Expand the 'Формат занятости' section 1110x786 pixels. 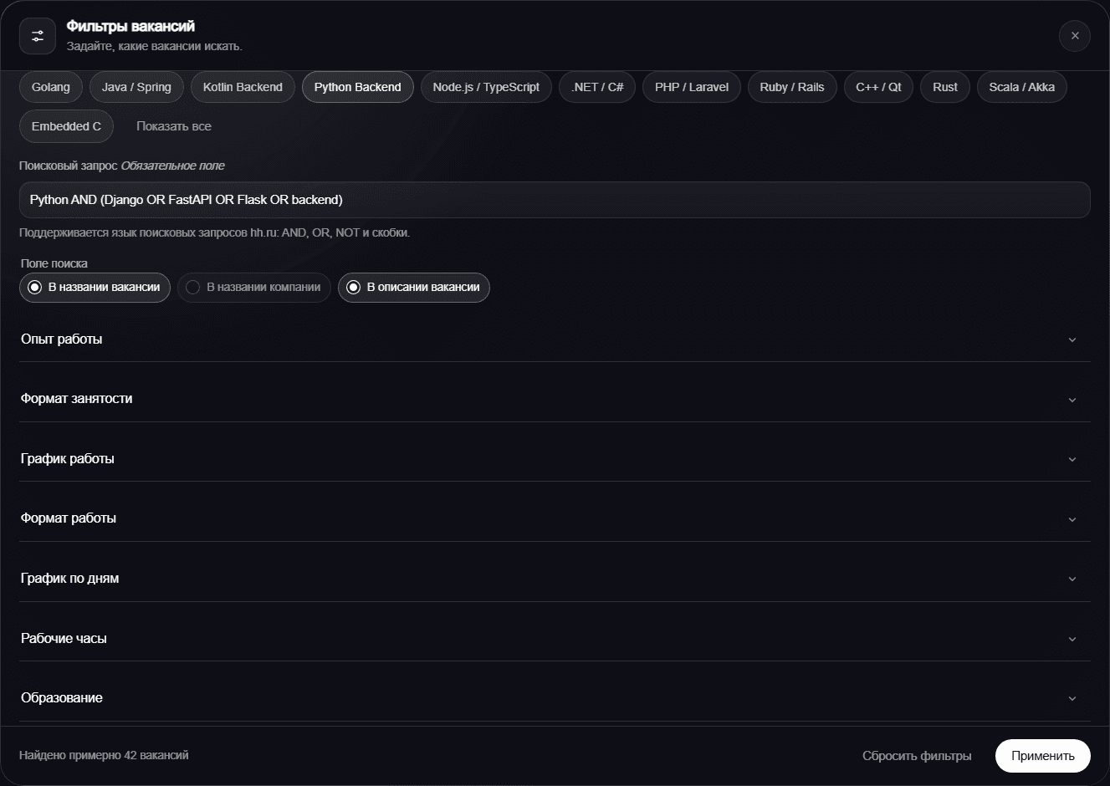(555, 399)
